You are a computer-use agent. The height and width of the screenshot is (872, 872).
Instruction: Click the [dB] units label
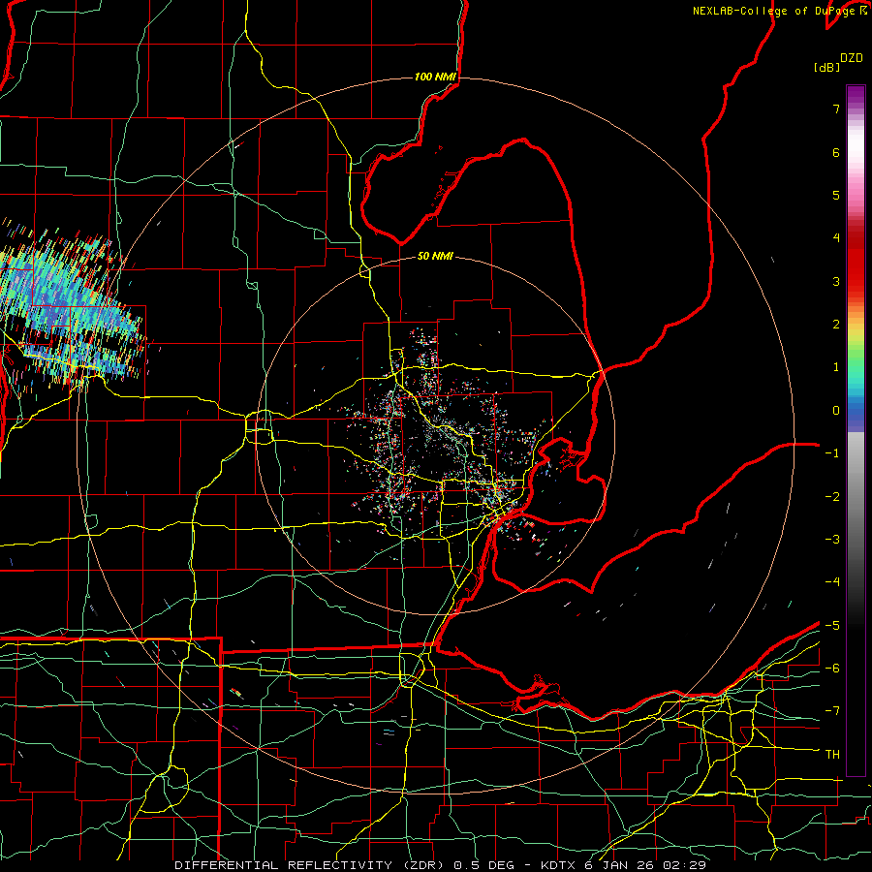tap(827, 67)
